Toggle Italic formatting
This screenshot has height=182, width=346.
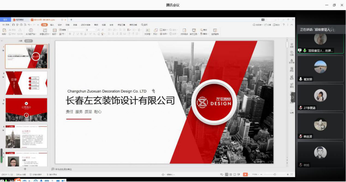pos(74,34)
